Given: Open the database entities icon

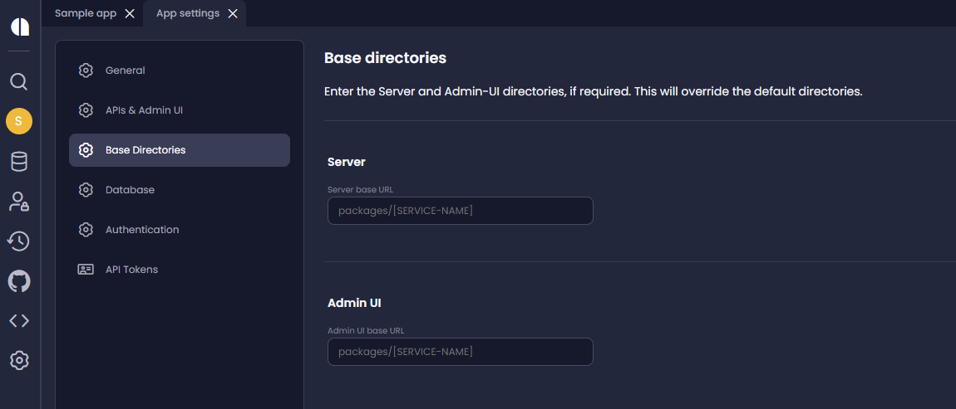Looking at the screenshot, I should tap(19, 162).
